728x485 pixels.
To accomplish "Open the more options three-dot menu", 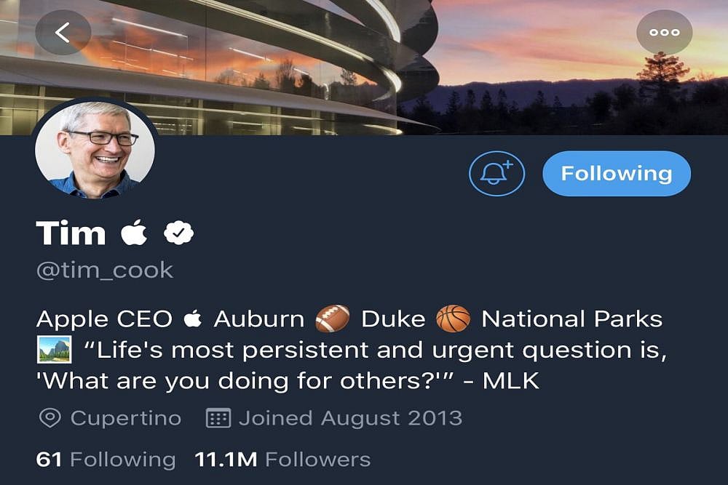I will pos(665,32).
